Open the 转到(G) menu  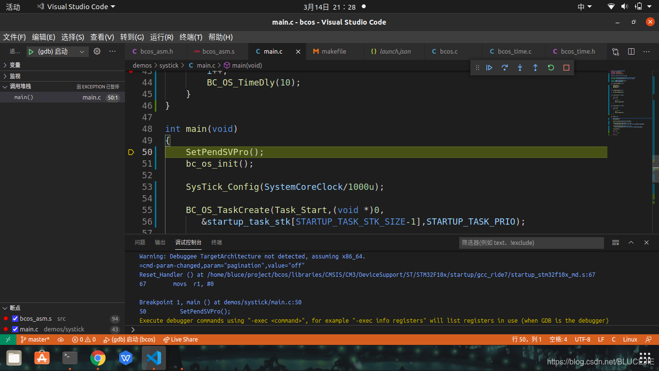pyautogui.click(x=132, y=37)
